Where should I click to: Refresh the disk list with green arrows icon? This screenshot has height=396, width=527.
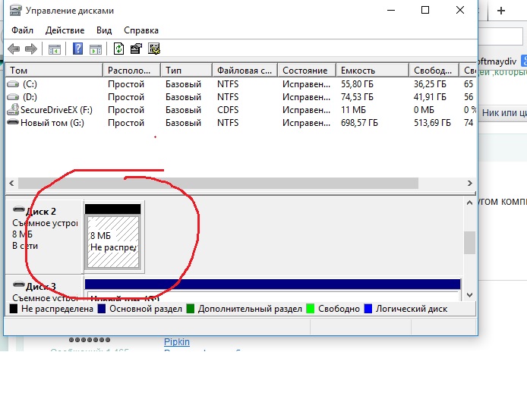(x=118, y=49)
